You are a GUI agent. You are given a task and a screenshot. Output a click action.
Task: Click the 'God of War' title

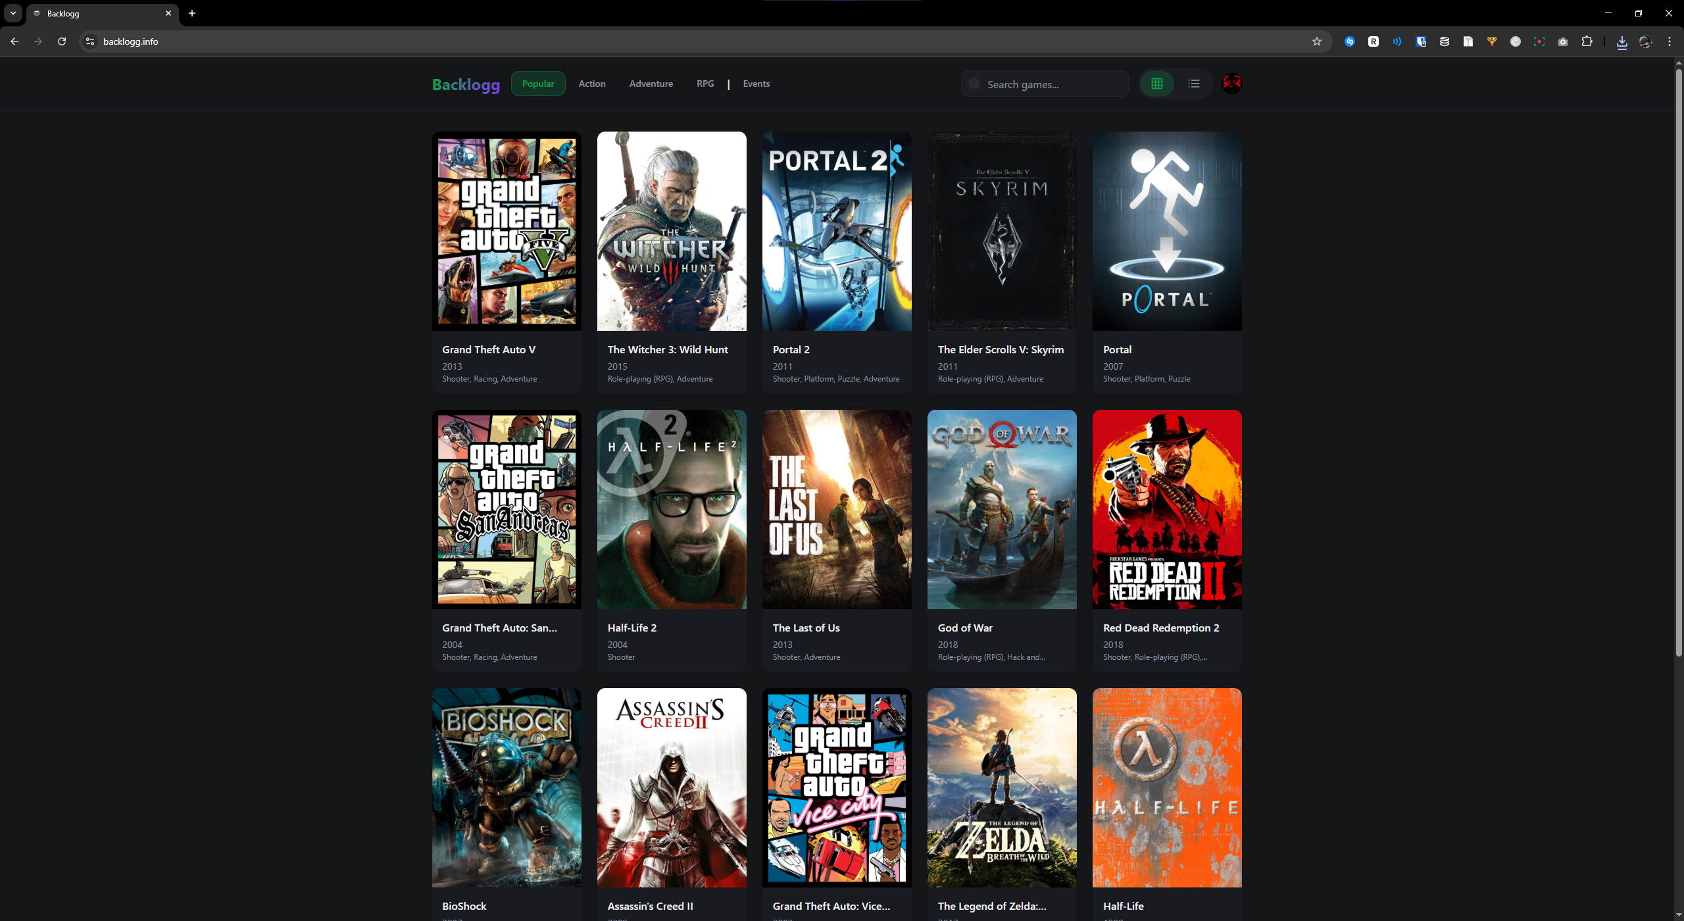pos(965,628)
